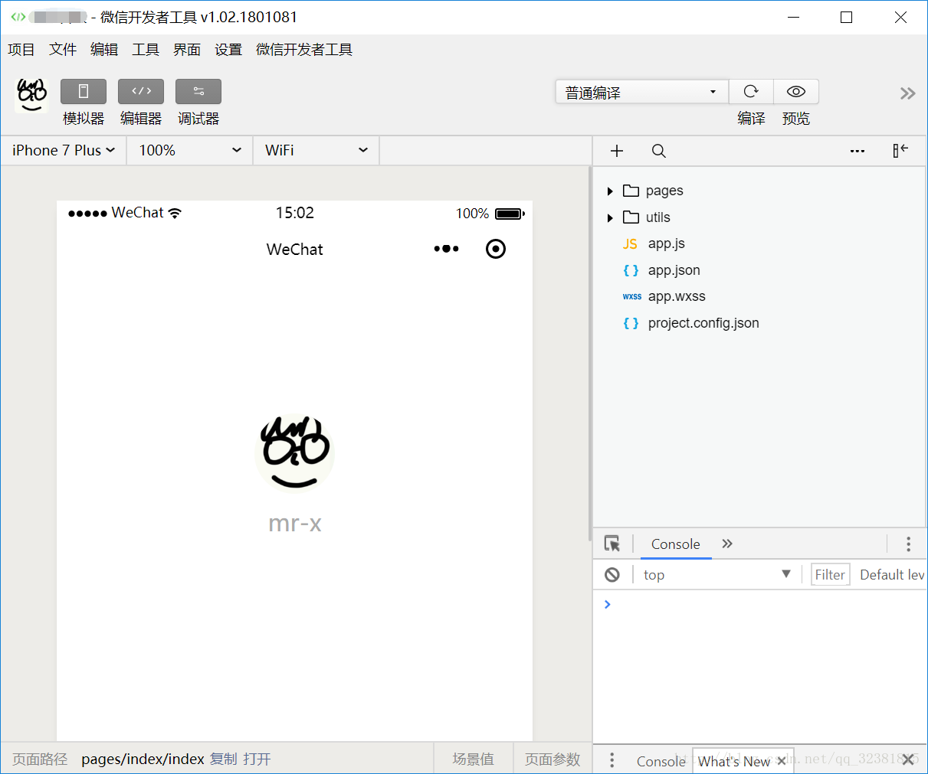Viewport: 928px width, 774px height.
Task: Open the 100% zoom dropdown
Action: pyautogui.click(x=190, y=150)
